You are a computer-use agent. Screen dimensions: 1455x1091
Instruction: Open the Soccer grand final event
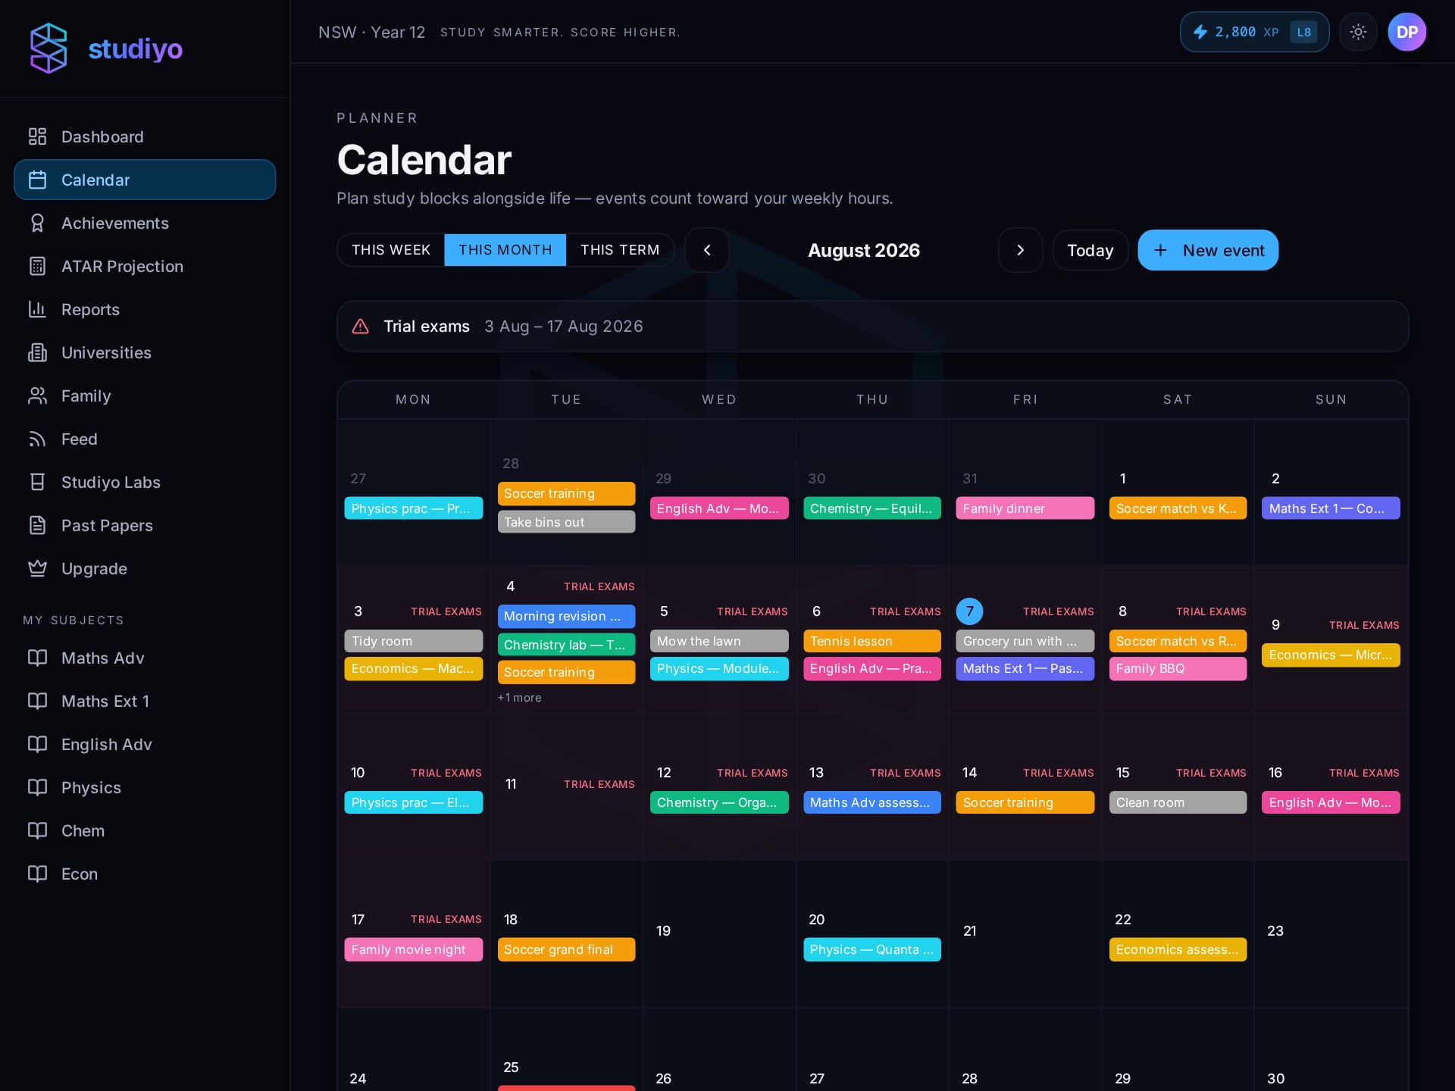566,949
